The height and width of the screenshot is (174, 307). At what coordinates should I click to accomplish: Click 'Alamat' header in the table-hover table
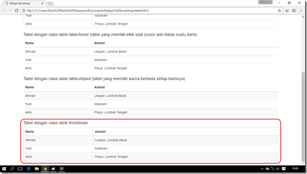[x=99, y=43]
